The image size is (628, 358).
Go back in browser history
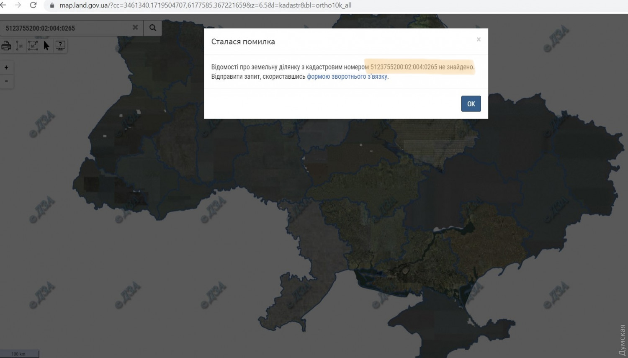3,5
